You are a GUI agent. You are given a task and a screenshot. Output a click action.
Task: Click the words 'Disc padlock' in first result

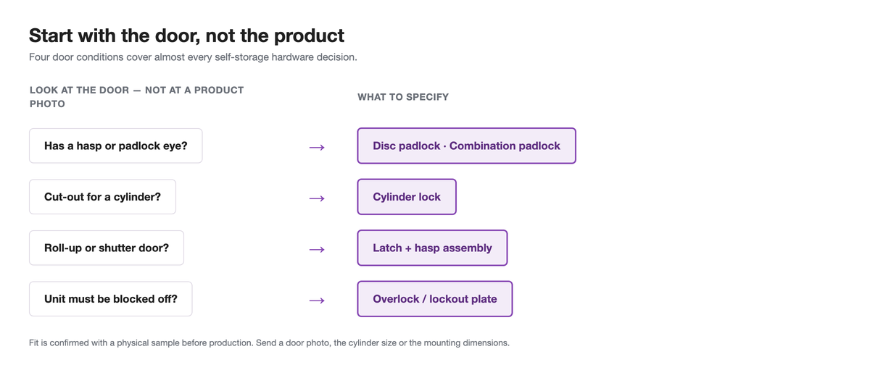pyautogui.click(x=406, y=146)
